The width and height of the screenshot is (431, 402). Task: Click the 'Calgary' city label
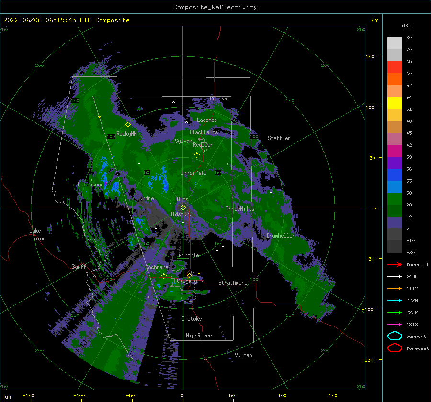click(187, 281)
